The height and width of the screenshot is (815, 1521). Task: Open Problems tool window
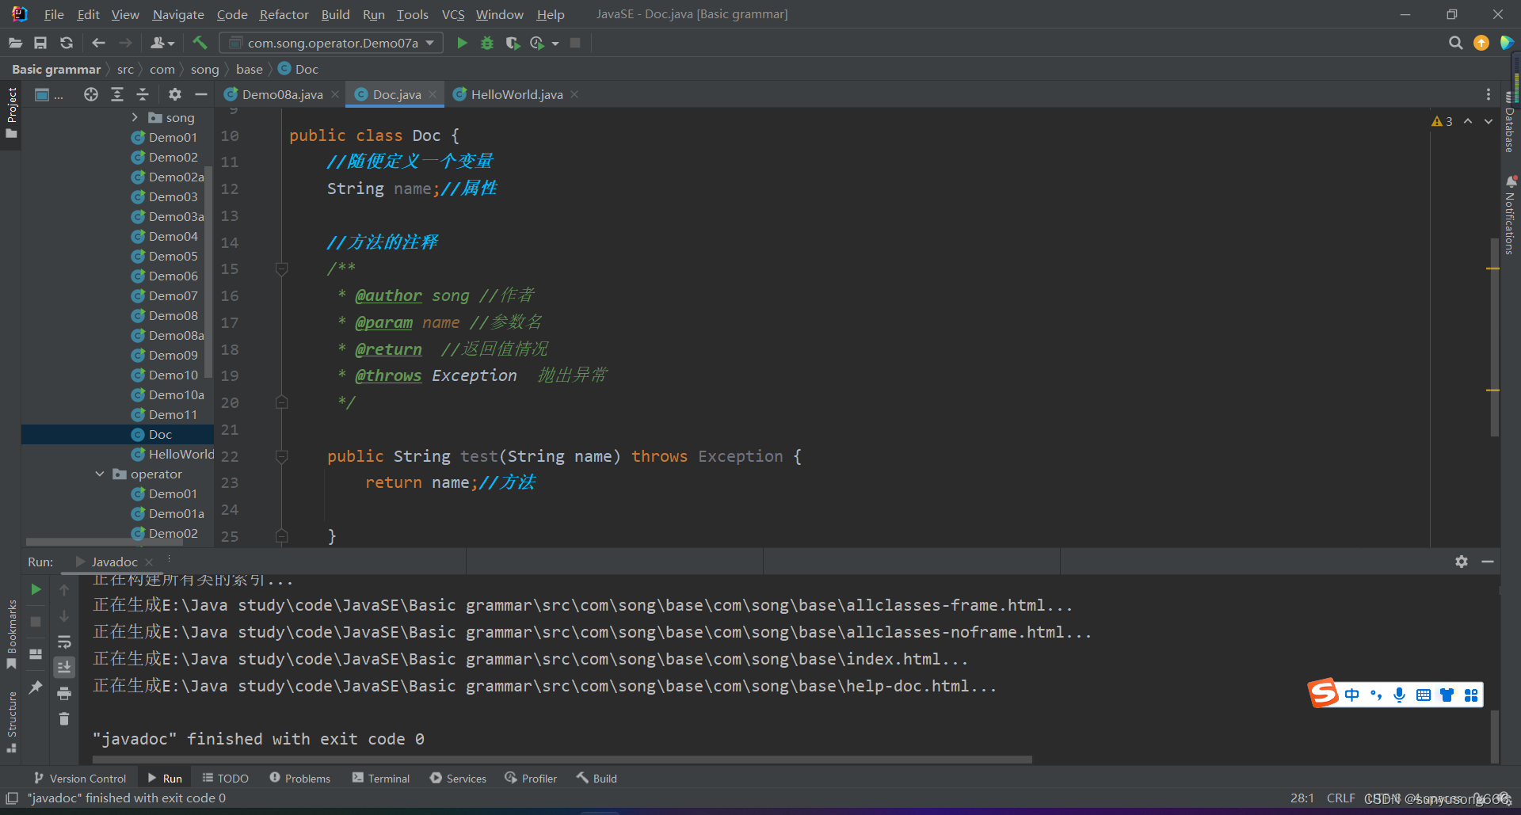pyautogui.click(x=299, y=779)
